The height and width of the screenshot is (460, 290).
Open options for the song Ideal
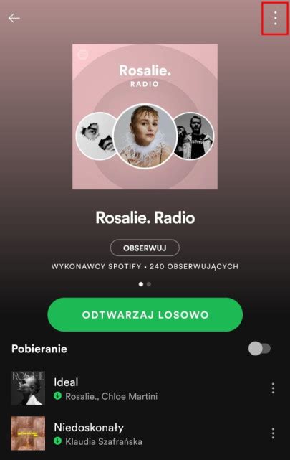pyautogui.click(x=273, y=388)
